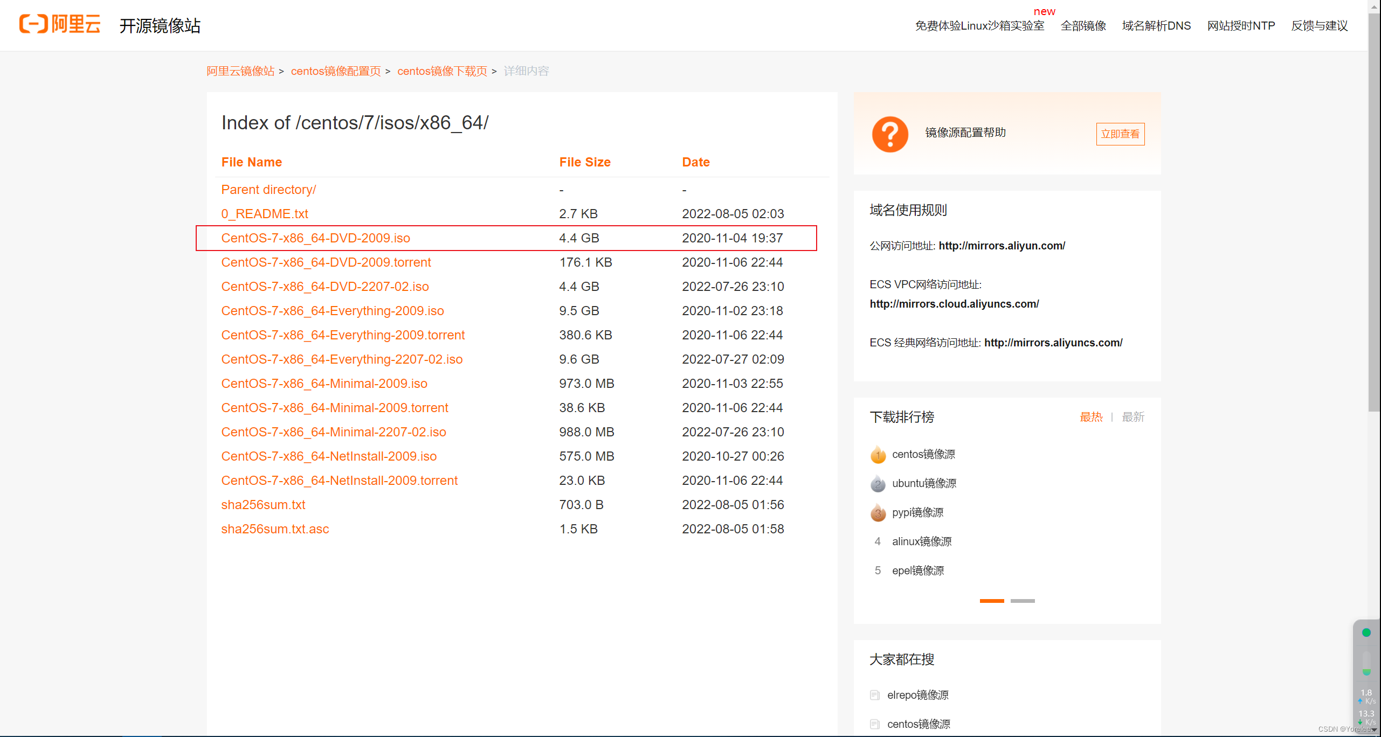Open sha256sum.txt file link
The height and width of the screenshot is (737, 1381).
(263, 505)
